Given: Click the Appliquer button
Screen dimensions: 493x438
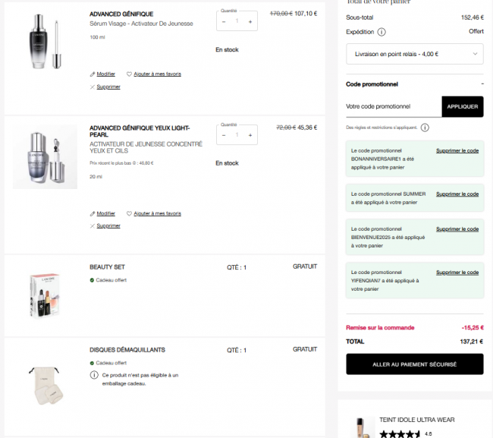Looking at the screenshot, I should pyautogui.click(x=463, y=107).
